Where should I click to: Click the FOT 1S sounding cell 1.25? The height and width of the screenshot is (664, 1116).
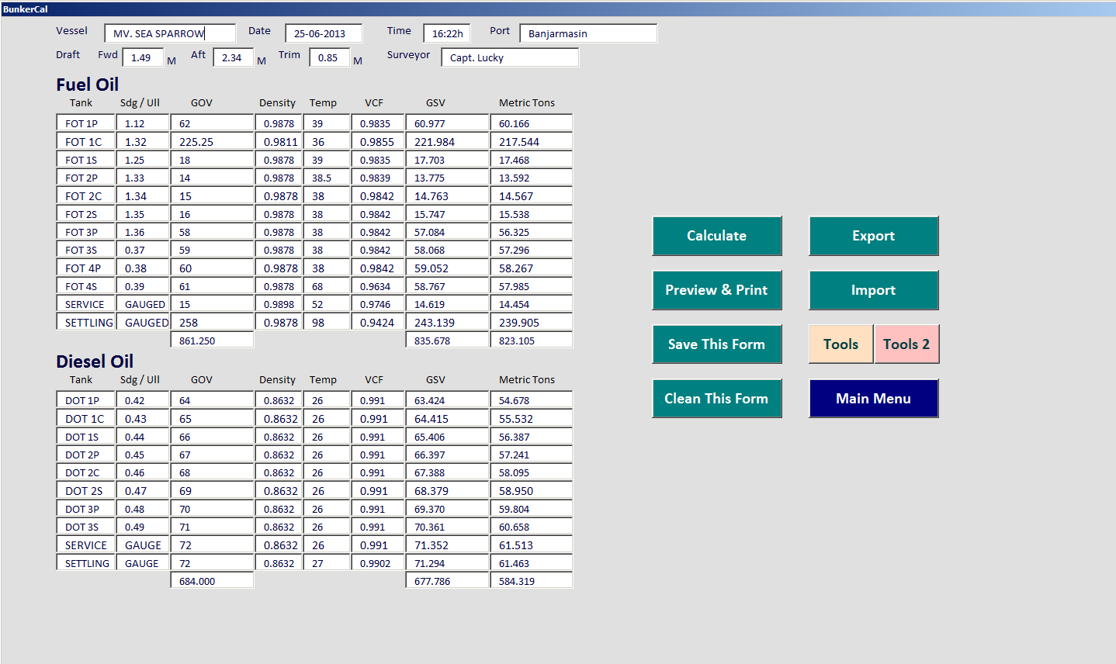(143, 160)
